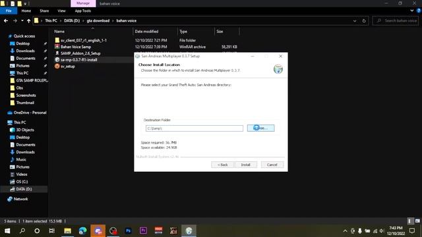Open the View ribbon tab
The height and width of the screenshot is (237, 422).
(61, 11)
